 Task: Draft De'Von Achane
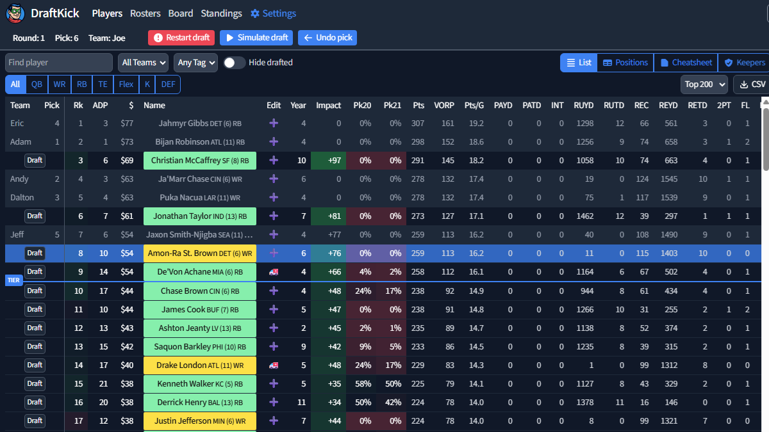coord(35,272)
